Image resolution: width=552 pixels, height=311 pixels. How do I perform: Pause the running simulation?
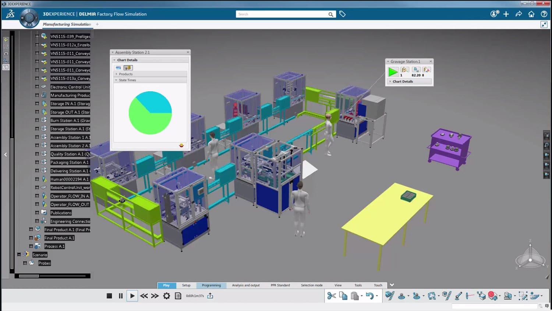(121, 296)
